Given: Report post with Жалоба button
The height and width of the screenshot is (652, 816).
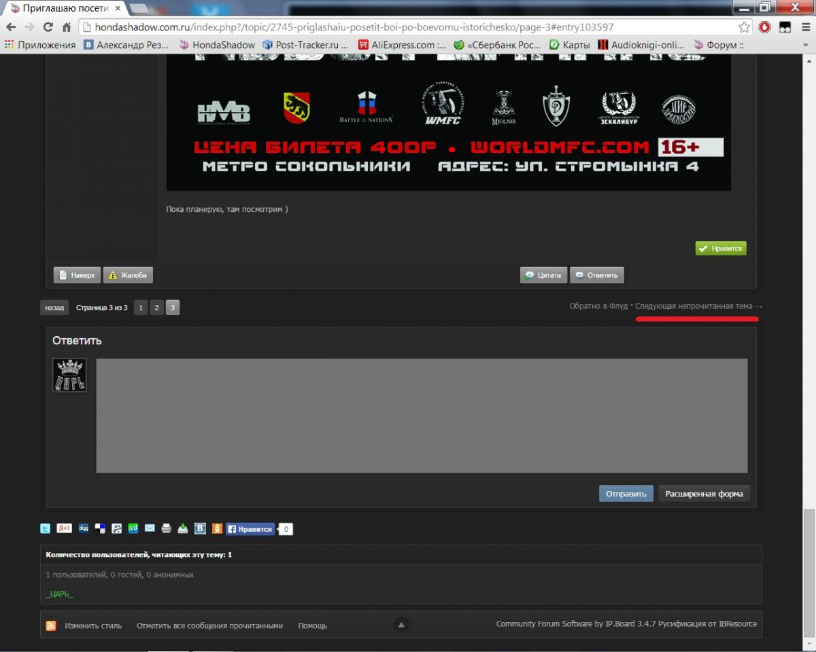Looking at the screenshot, I should pos(128,275).
